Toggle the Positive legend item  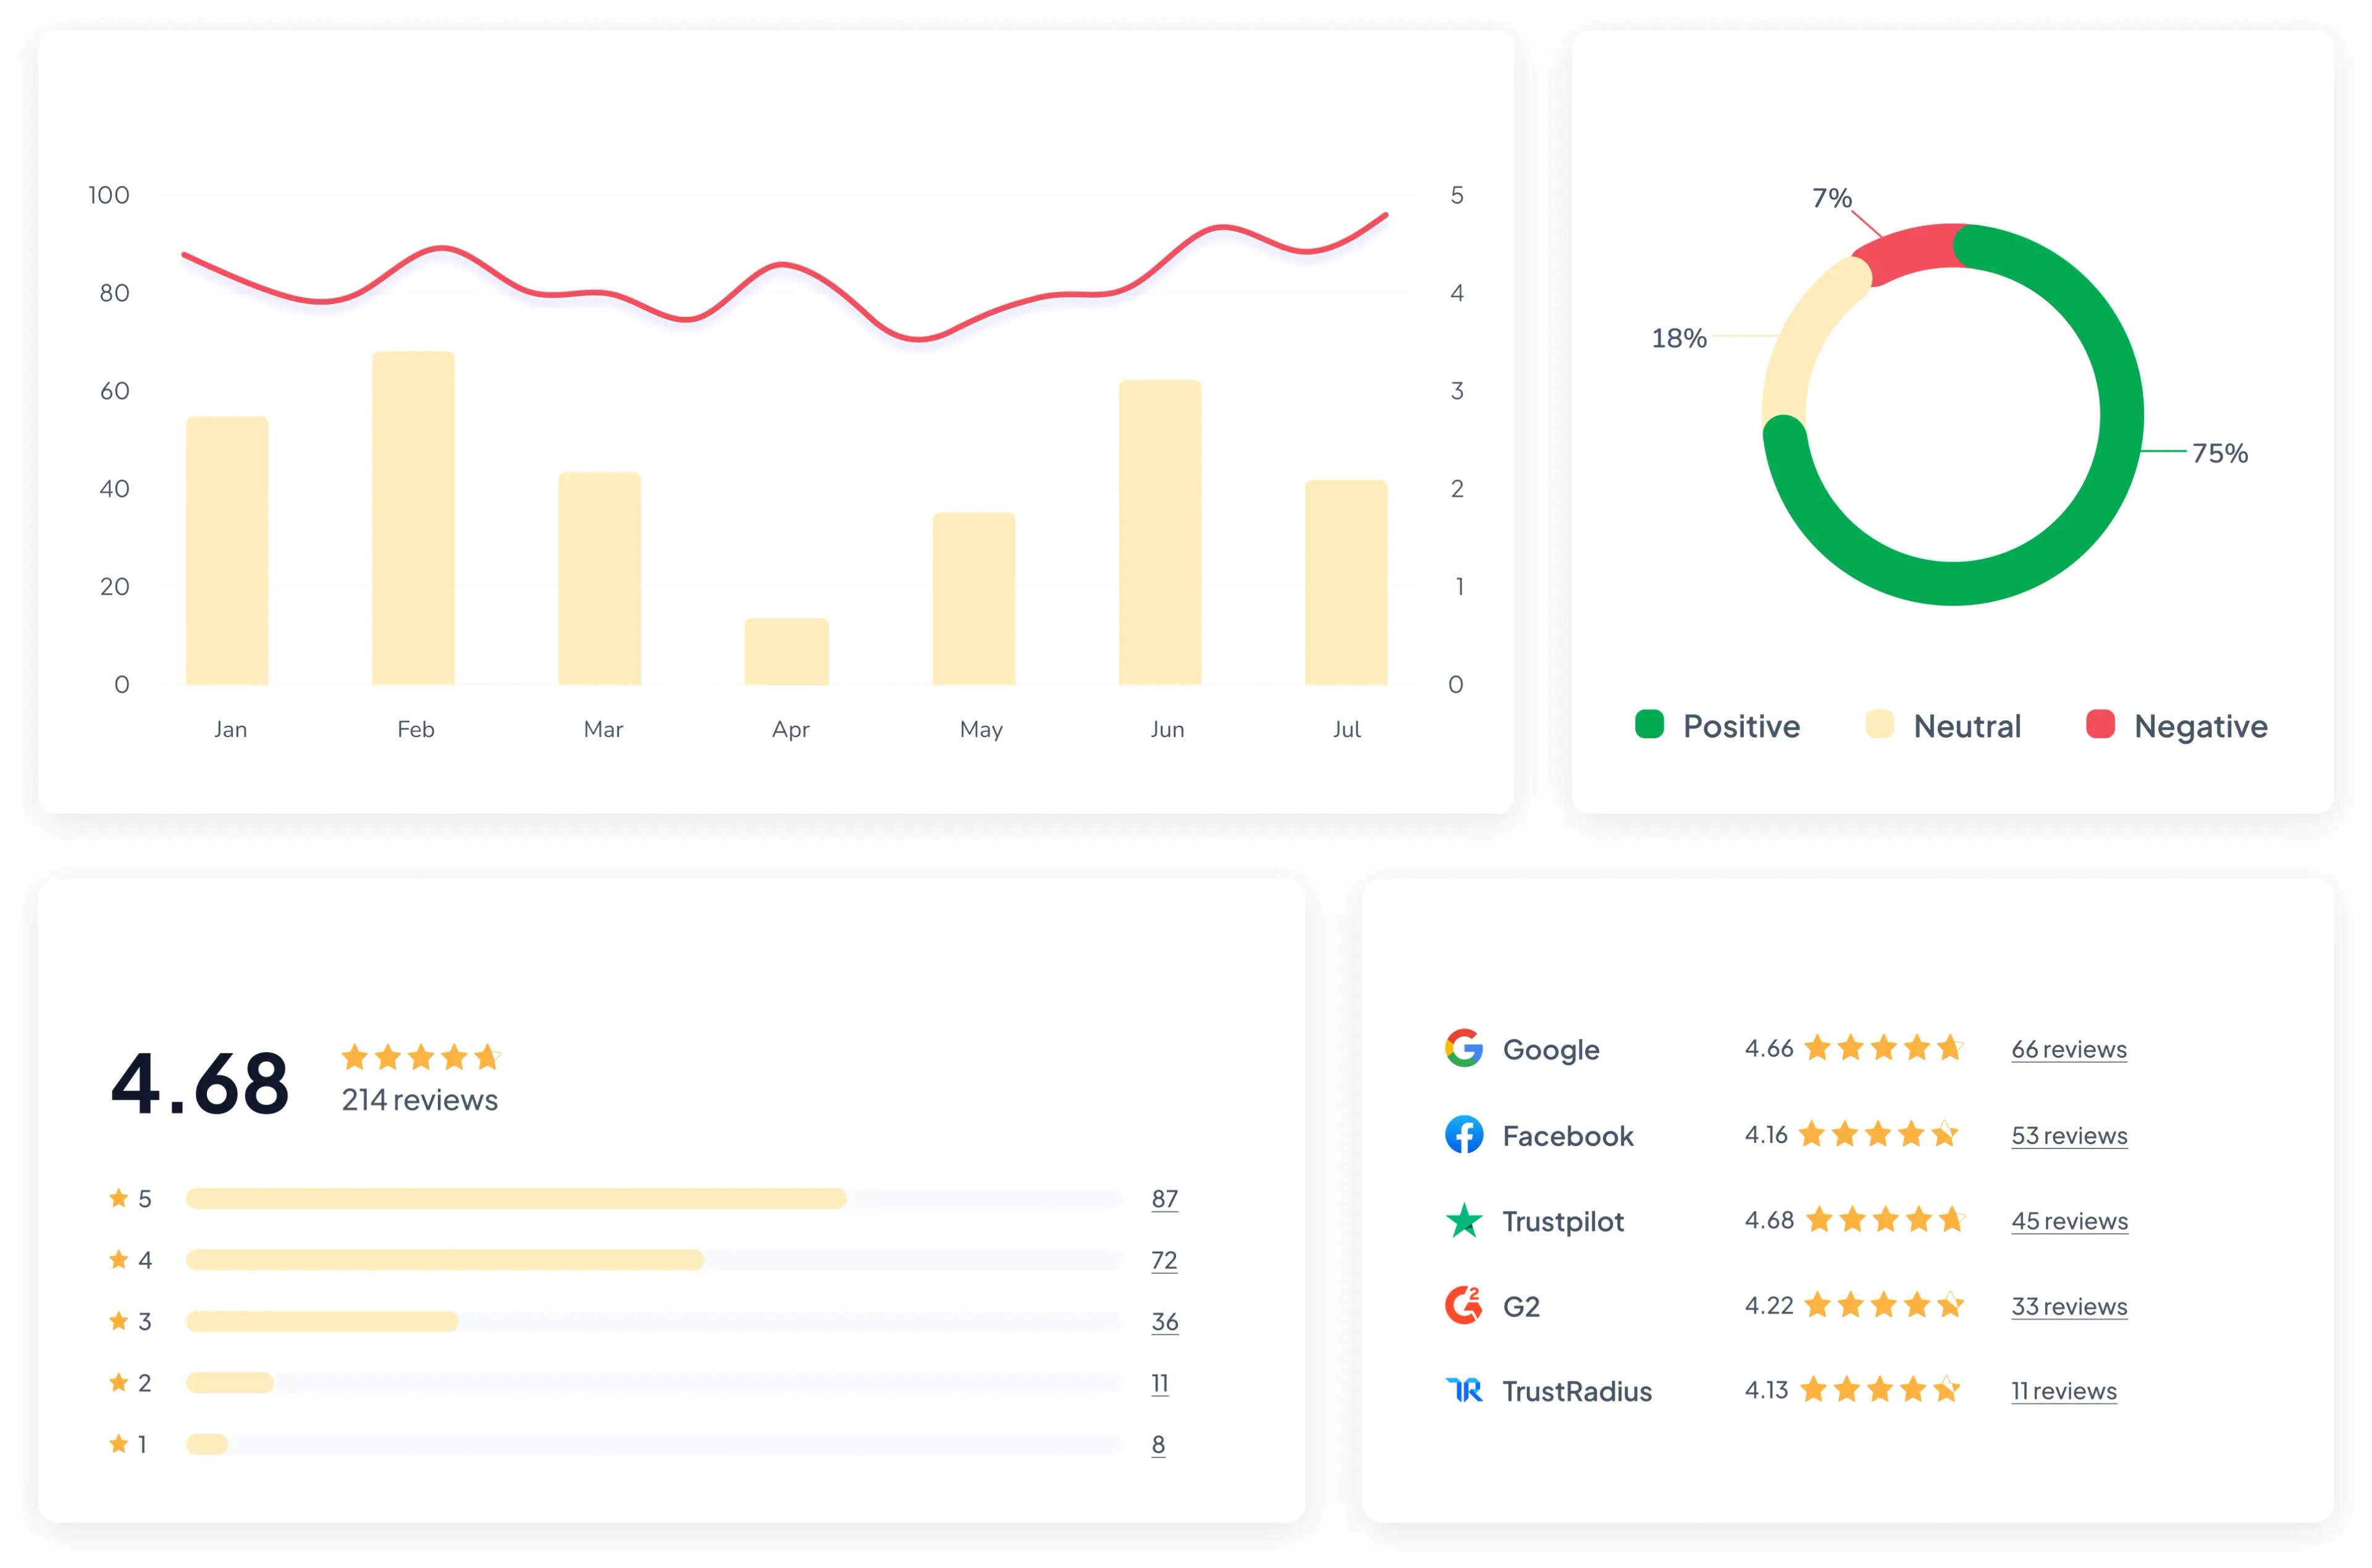coord(1717,725)
